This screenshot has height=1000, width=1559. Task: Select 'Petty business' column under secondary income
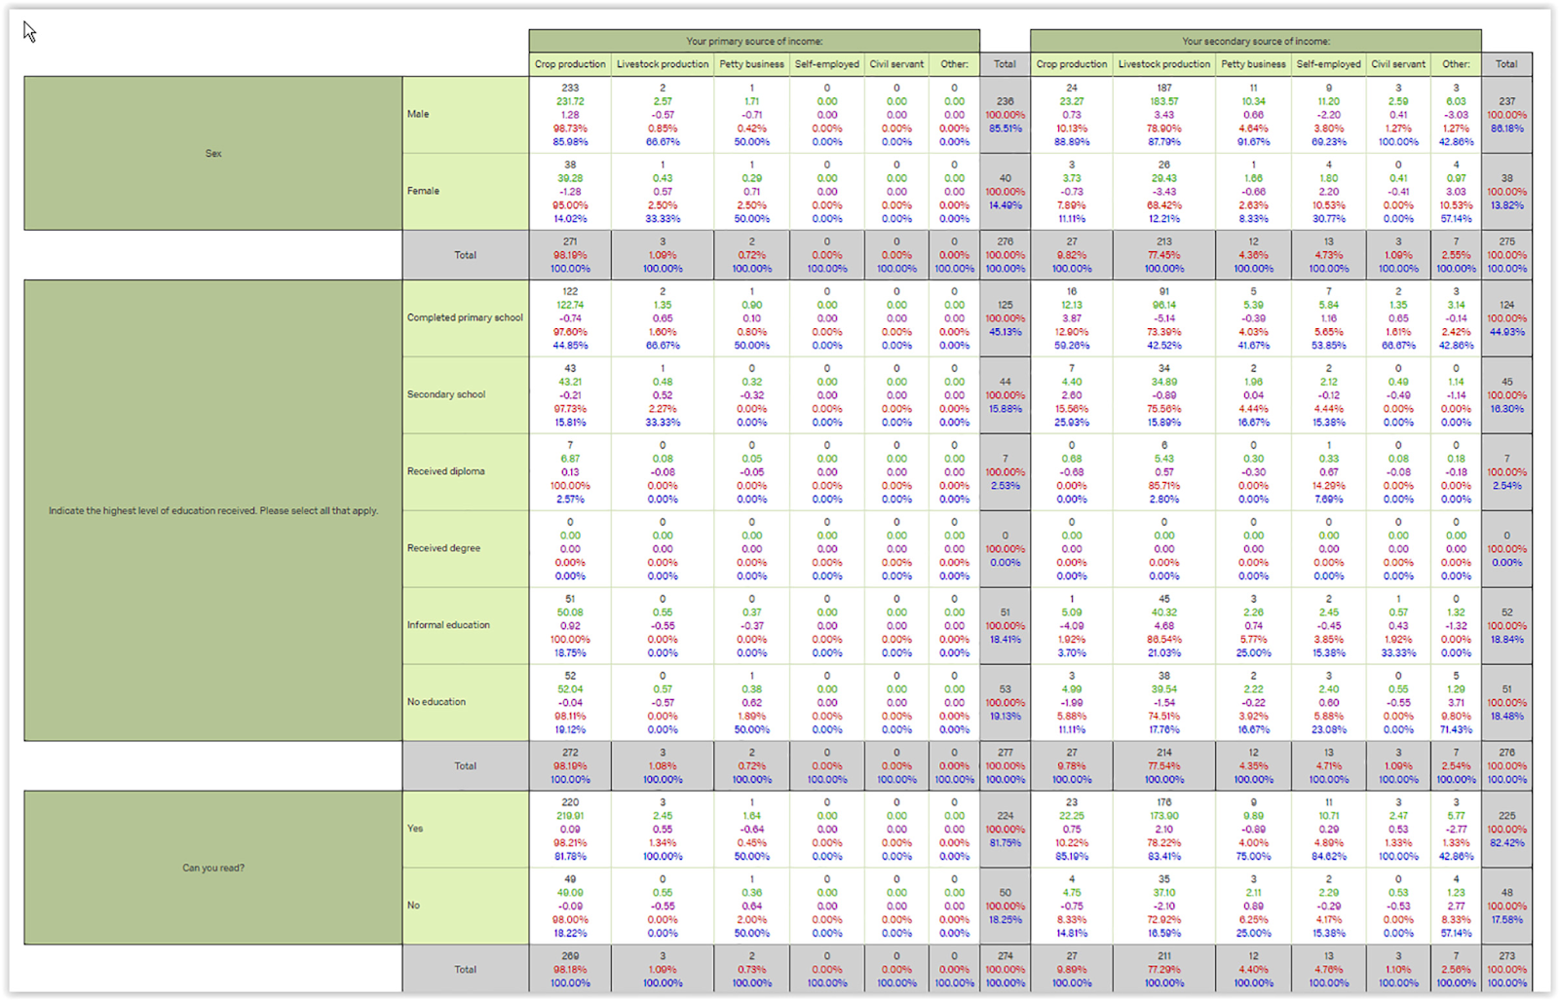(x=1253, y=64)
